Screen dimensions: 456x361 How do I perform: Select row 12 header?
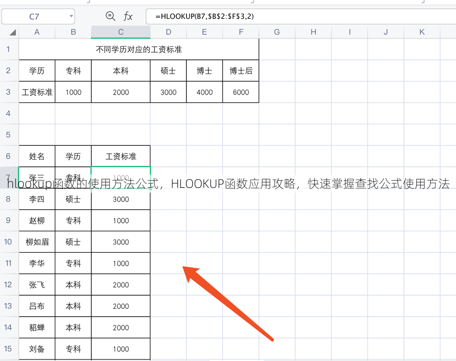click(8, 285)
